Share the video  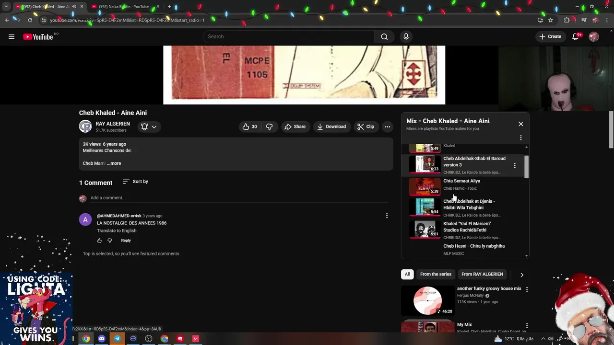coord(295,126)
